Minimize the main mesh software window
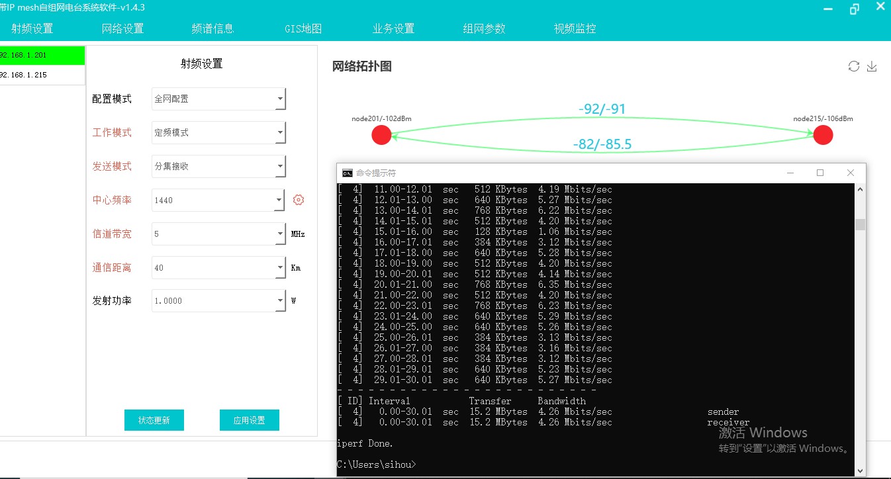891x479 pixels. 828,9
